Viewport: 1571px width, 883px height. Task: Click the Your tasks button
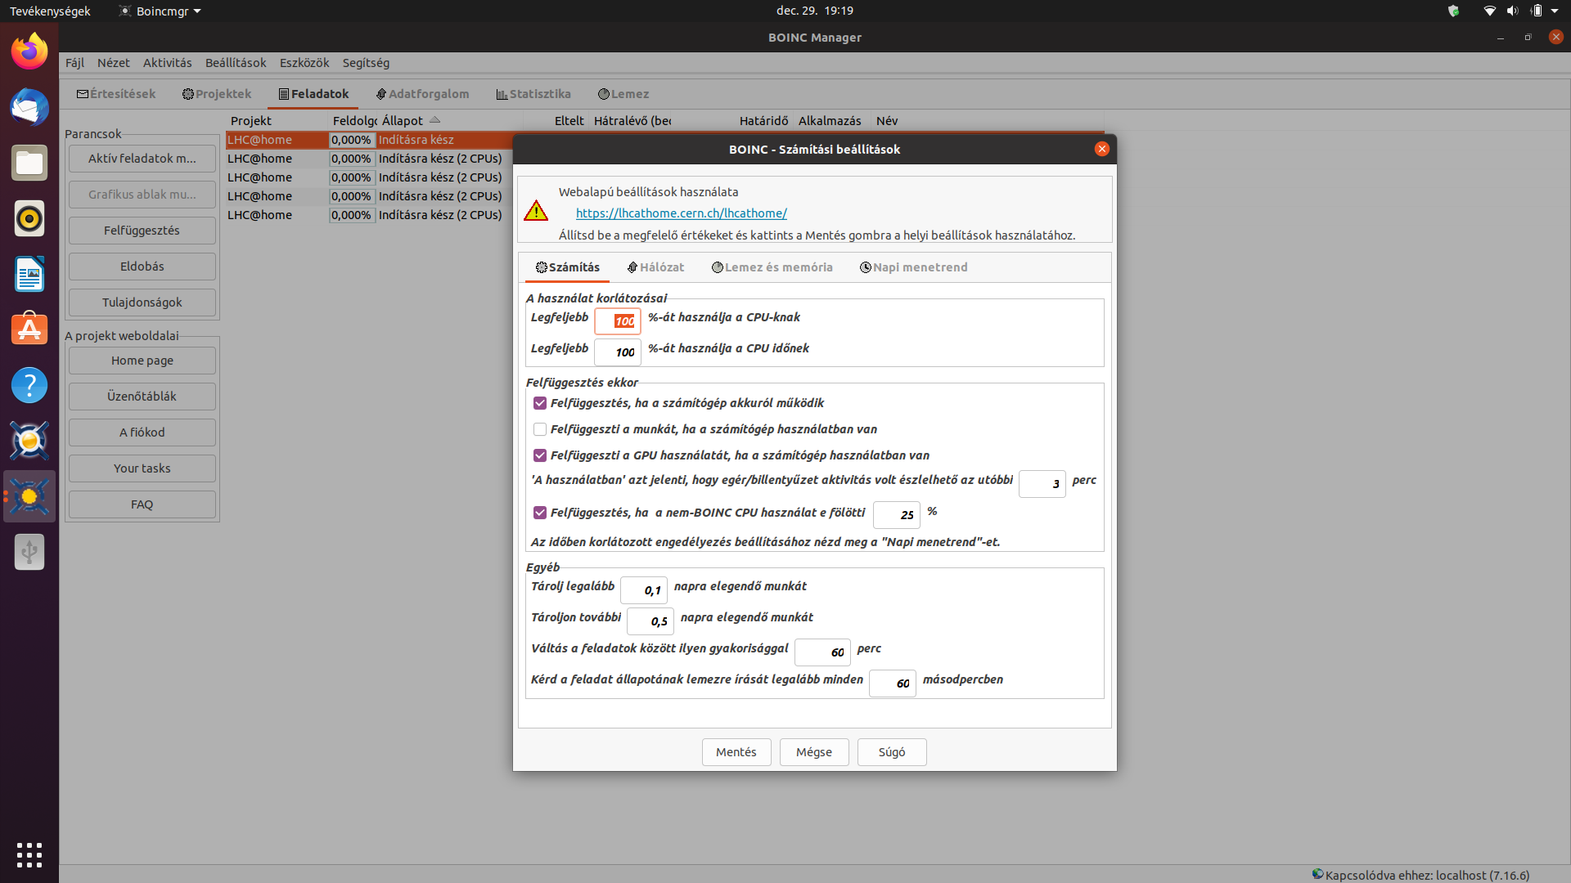142,468
